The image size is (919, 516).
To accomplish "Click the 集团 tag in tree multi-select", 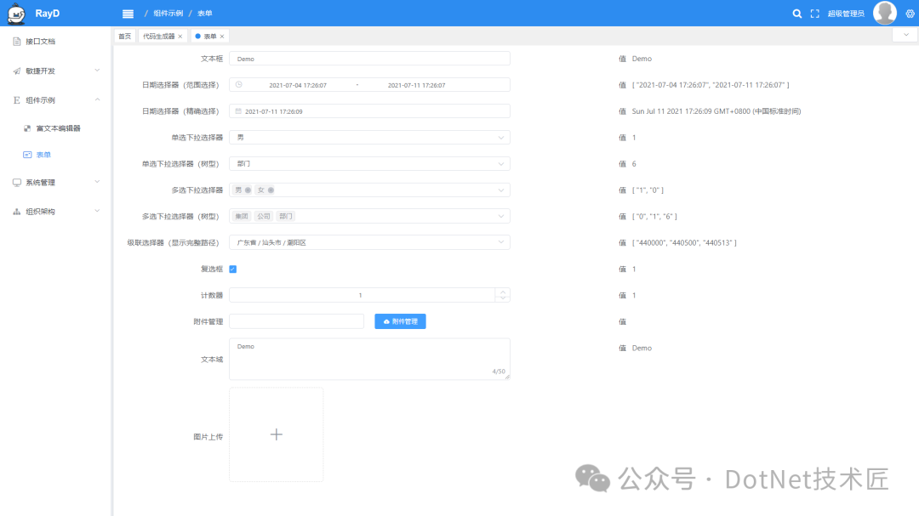I will [x=242, y=216].
